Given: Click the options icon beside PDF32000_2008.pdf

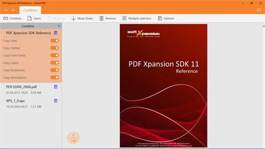Looking at the screenshot, I should [55, 87].
